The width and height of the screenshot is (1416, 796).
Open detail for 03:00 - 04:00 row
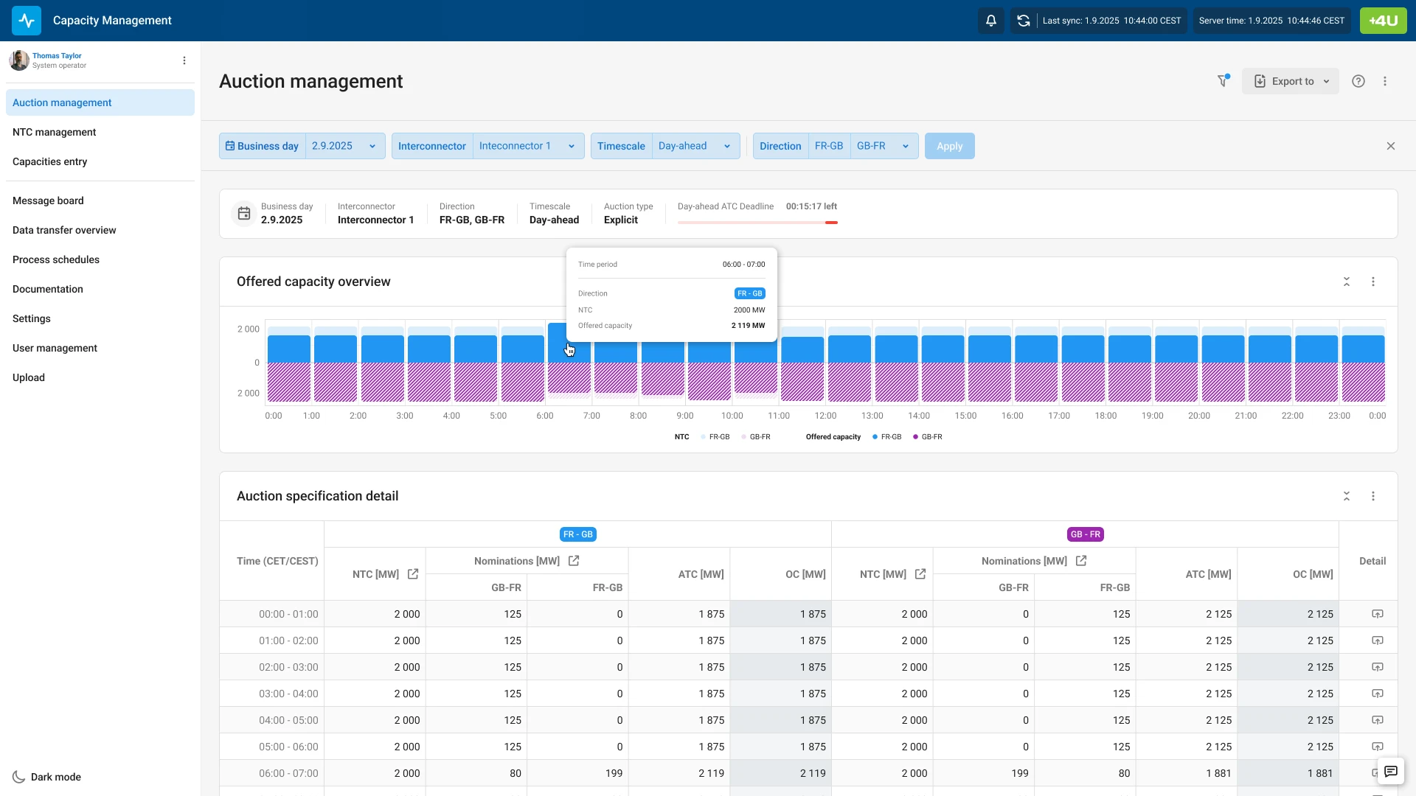pos(1378,694)
